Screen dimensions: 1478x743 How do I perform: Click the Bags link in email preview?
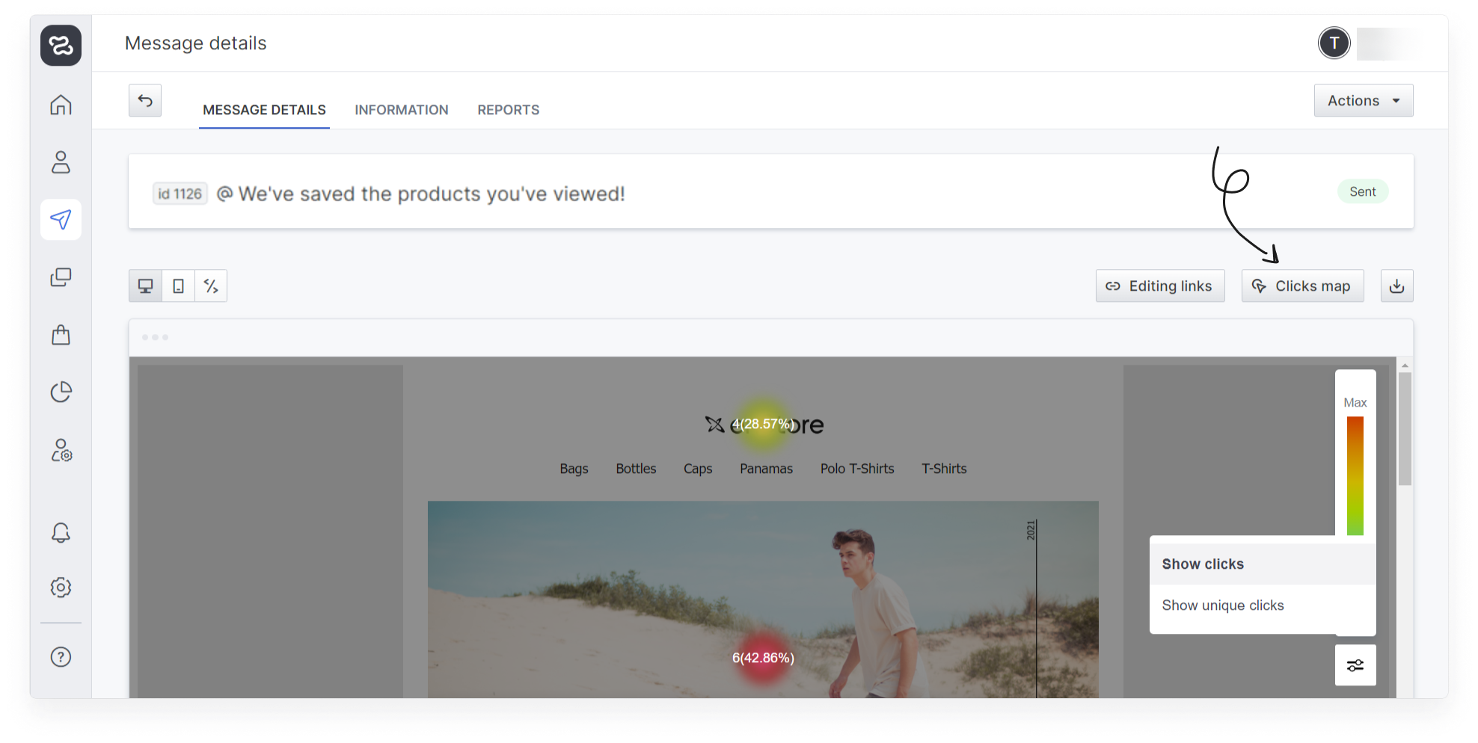[x=574, y=469]
